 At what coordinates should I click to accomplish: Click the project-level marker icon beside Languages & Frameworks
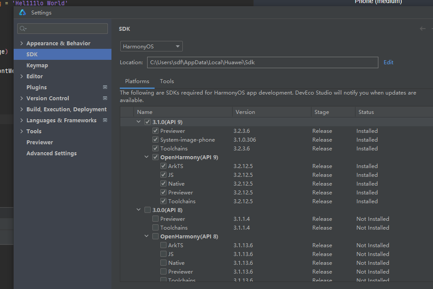pyautogui.click(x=105, y=120)
